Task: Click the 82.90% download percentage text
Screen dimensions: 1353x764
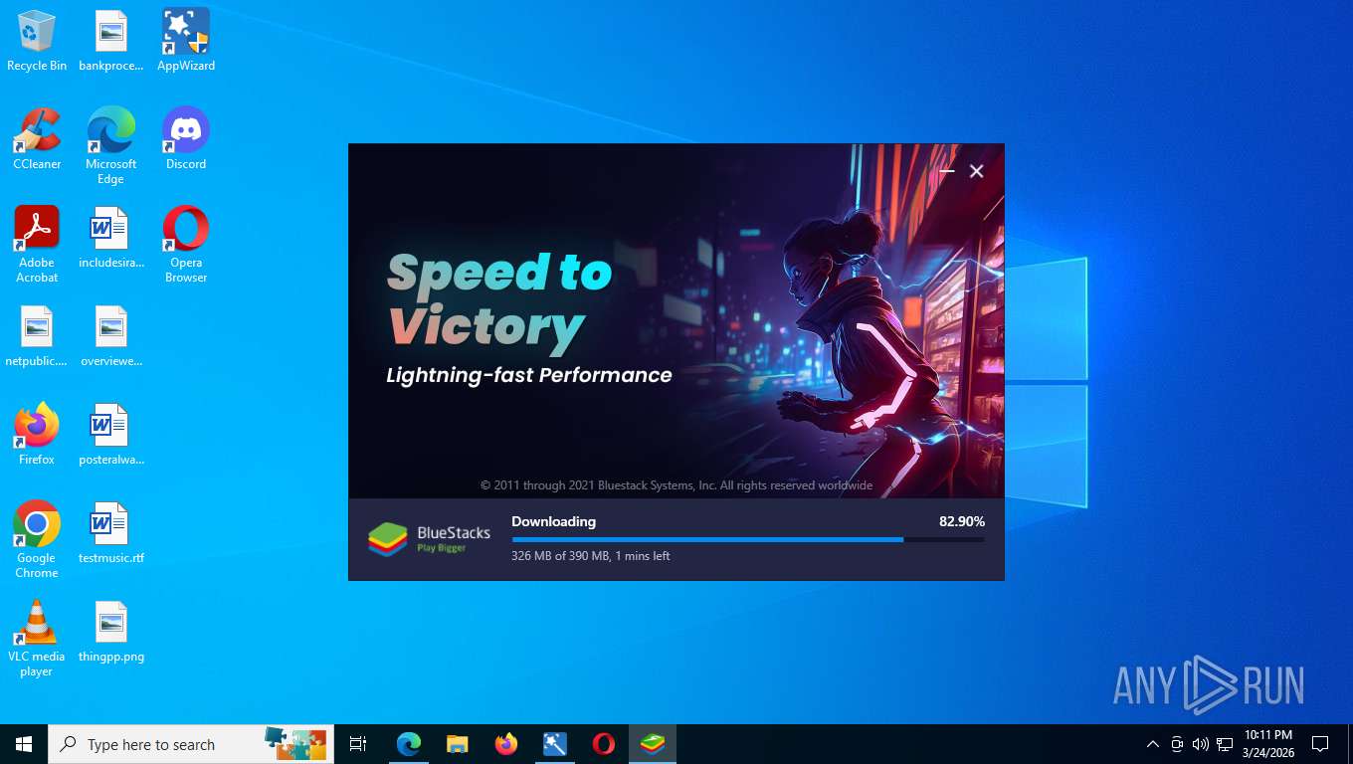Action: [962, 521]
